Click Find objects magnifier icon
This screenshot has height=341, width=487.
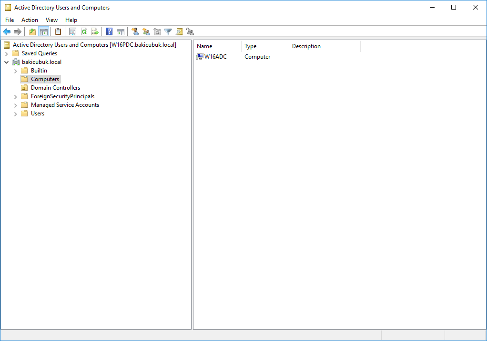point(179,31)
